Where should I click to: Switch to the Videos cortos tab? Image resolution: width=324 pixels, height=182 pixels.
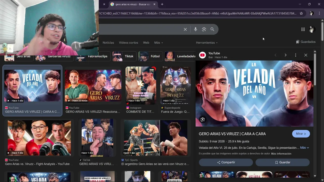[129, 43]
